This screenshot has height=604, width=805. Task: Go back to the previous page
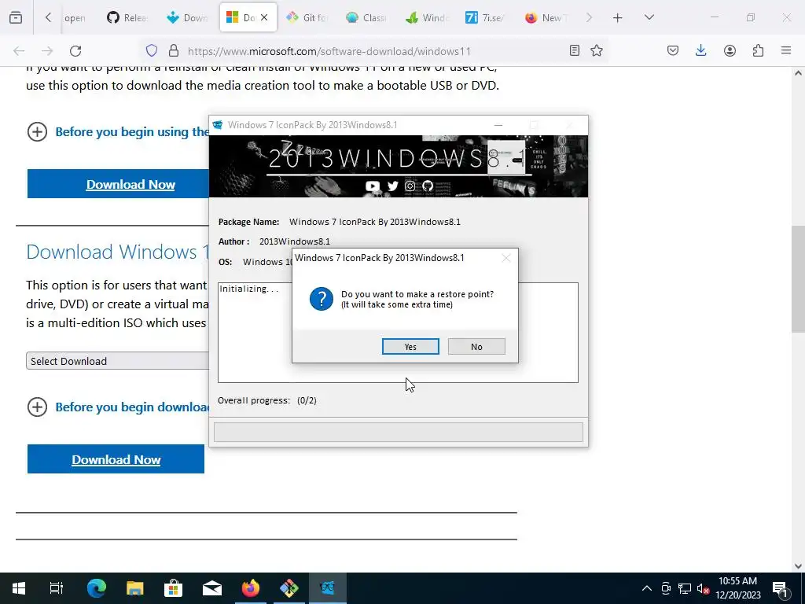click(19, 51)
